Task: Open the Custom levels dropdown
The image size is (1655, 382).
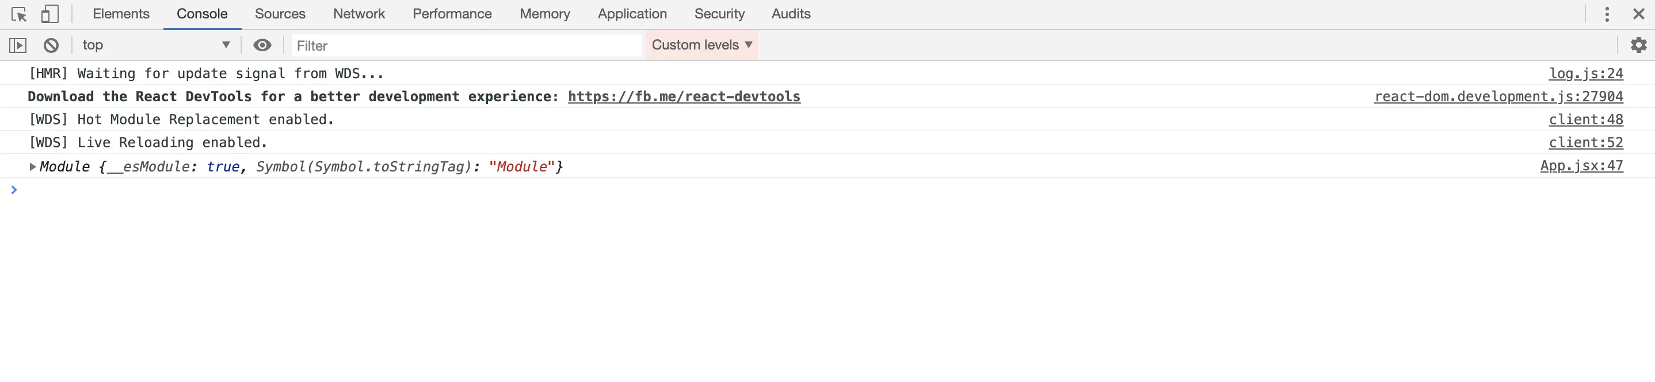Action: pyautogui.click(x=701, y=45)
